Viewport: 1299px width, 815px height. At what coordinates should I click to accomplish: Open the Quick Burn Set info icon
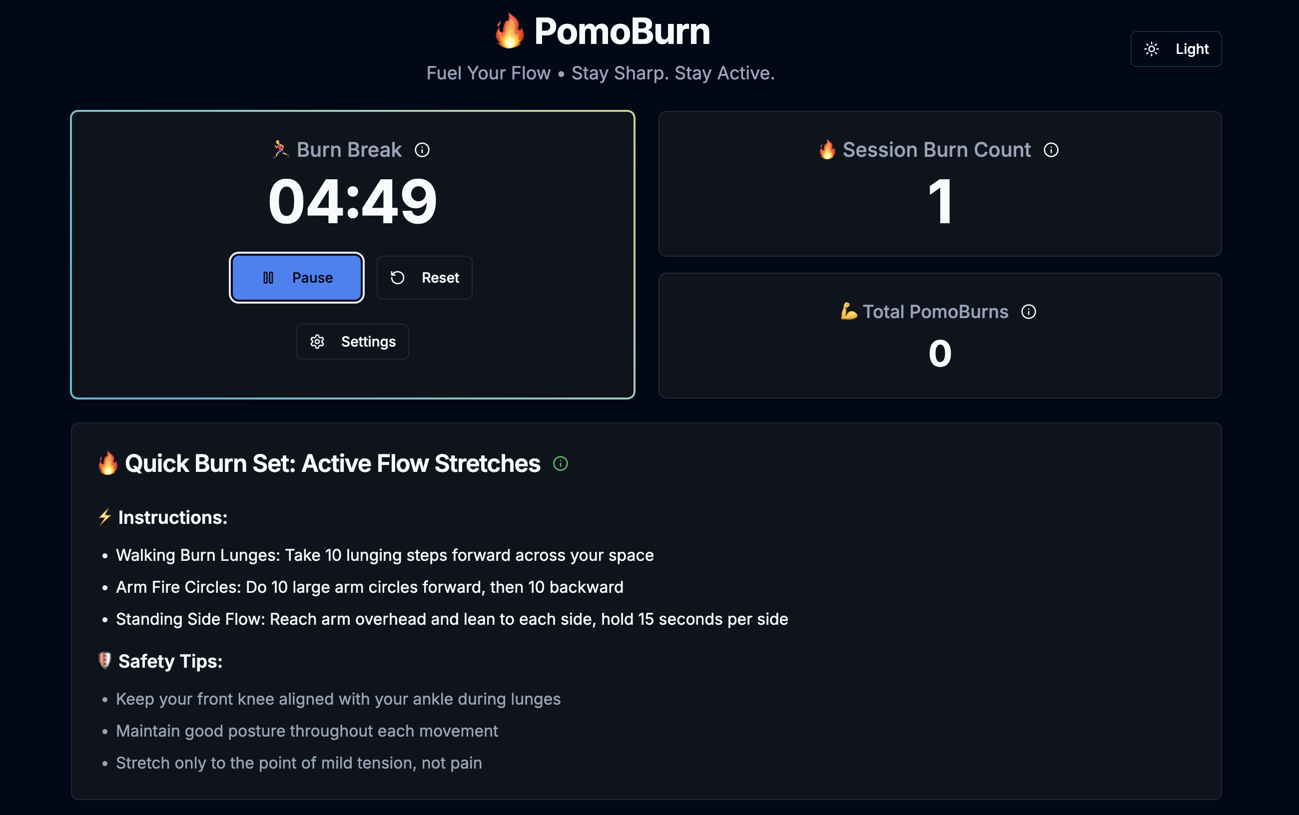(x=560, y=463)
